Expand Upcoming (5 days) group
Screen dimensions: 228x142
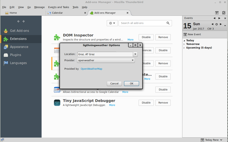[x=184, y=48]
